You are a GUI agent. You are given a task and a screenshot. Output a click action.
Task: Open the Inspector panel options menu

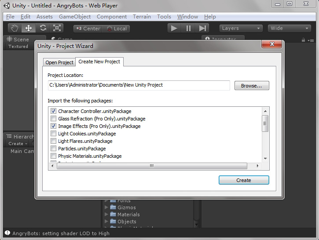(x=311, y=40)
